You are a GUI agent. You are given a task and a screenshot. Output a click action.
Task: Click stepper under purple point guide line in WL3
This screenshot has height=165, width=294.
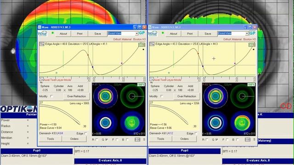123,79
